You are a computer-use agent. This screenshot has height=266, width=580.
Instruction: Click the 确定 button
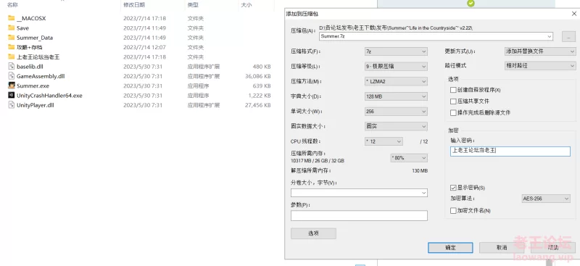point(450,247)
